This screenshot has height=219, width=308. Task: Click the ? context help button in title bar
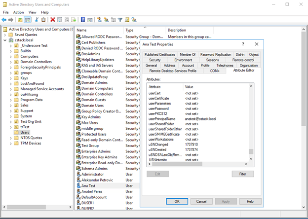[x=243, y=44]
